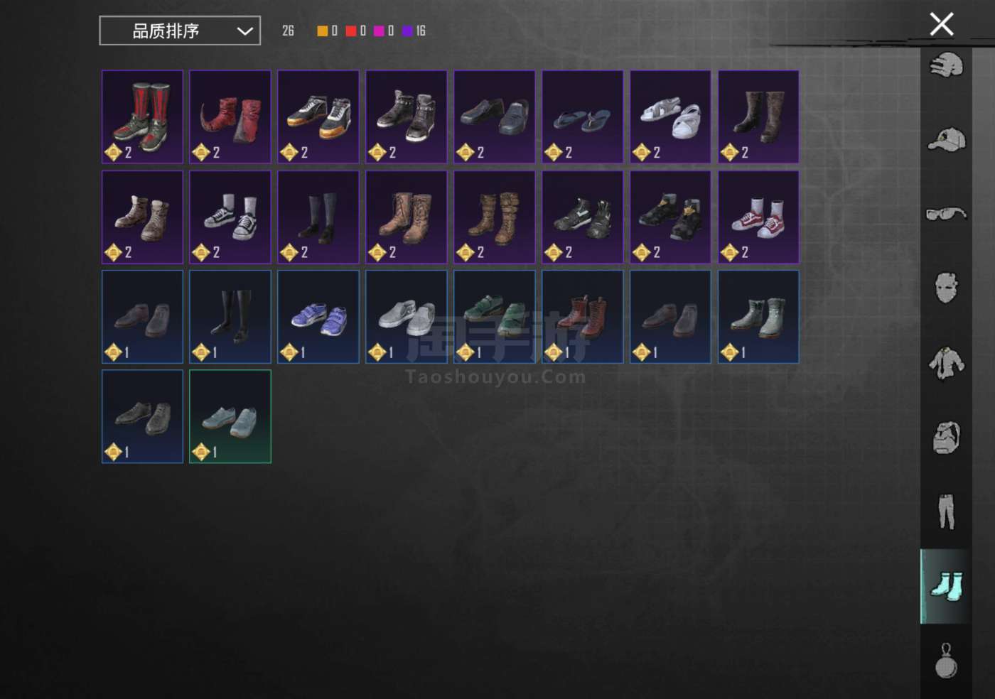
Task: Select the green-bordered gray shoes item
Action: coord(230,416)
